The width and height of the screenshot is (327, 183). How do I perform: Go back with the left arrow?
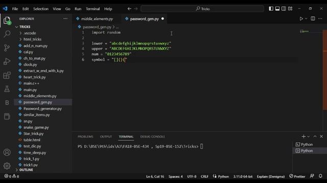pyautogui.click(x=129, y=9)
